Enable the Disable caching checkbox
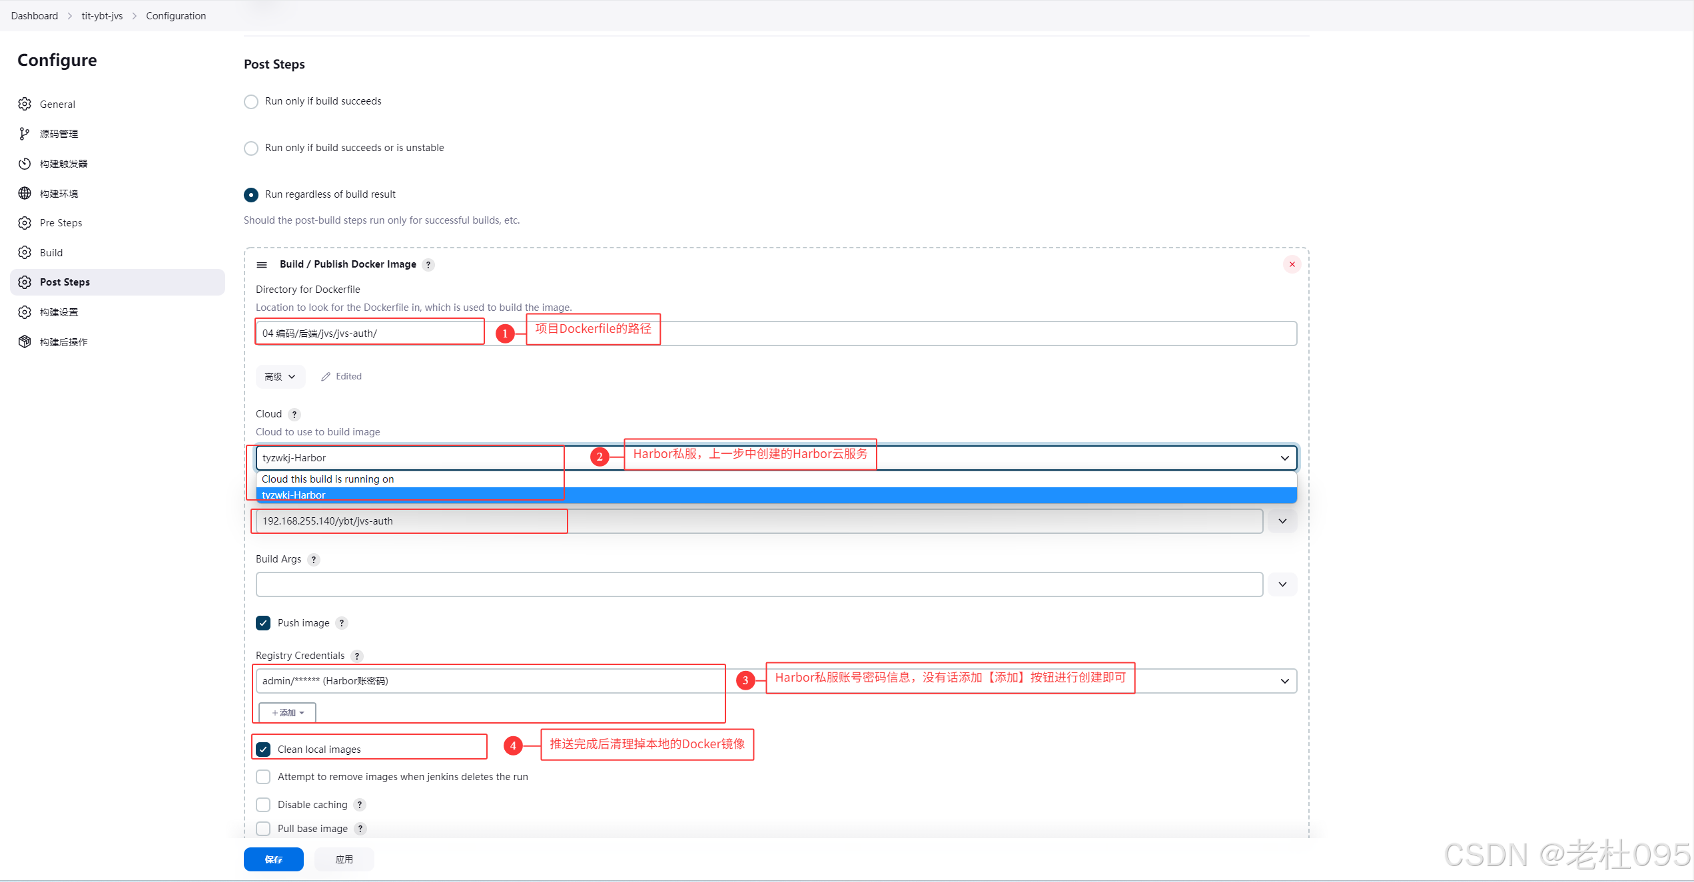 [x=263, y=805]
